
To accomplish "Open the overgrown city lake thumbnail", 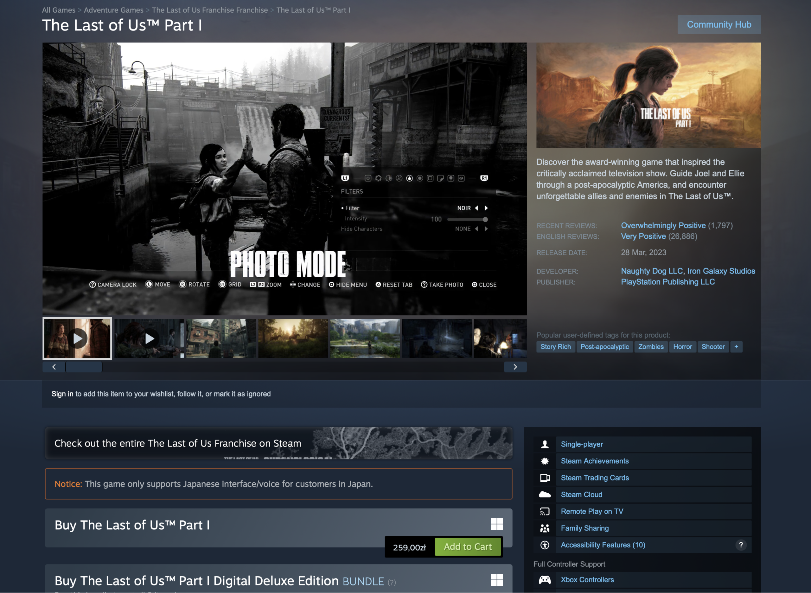I will click(365, 338).
